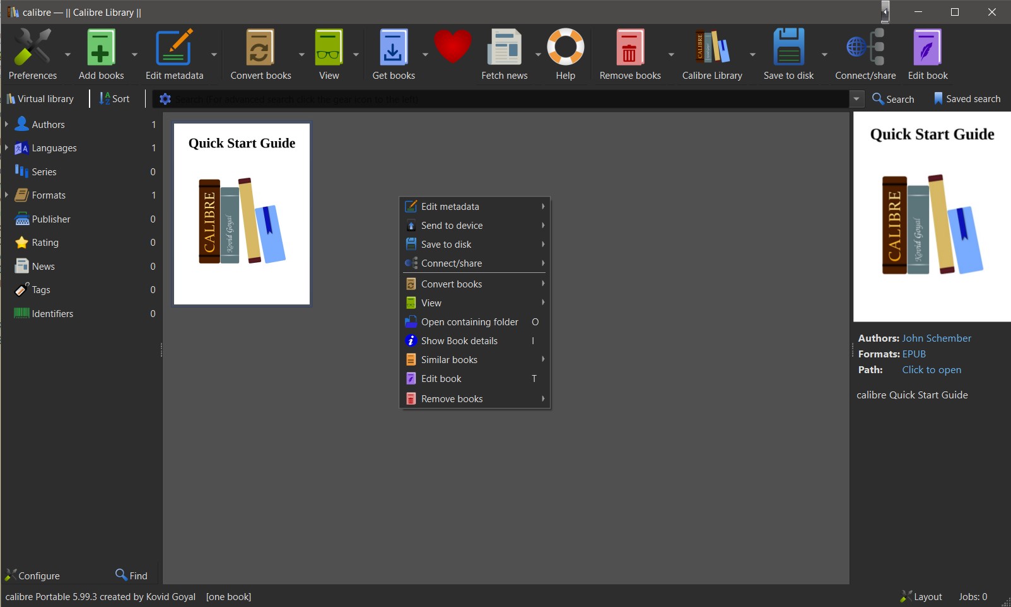1011x607 pixels.
Task: Click the red heart donate icon
Action: click(453, 47)
